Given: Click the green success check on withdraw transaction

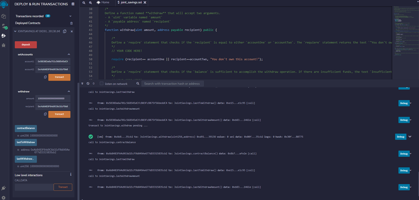Looking at the screenshot, I should pos(91,137).
